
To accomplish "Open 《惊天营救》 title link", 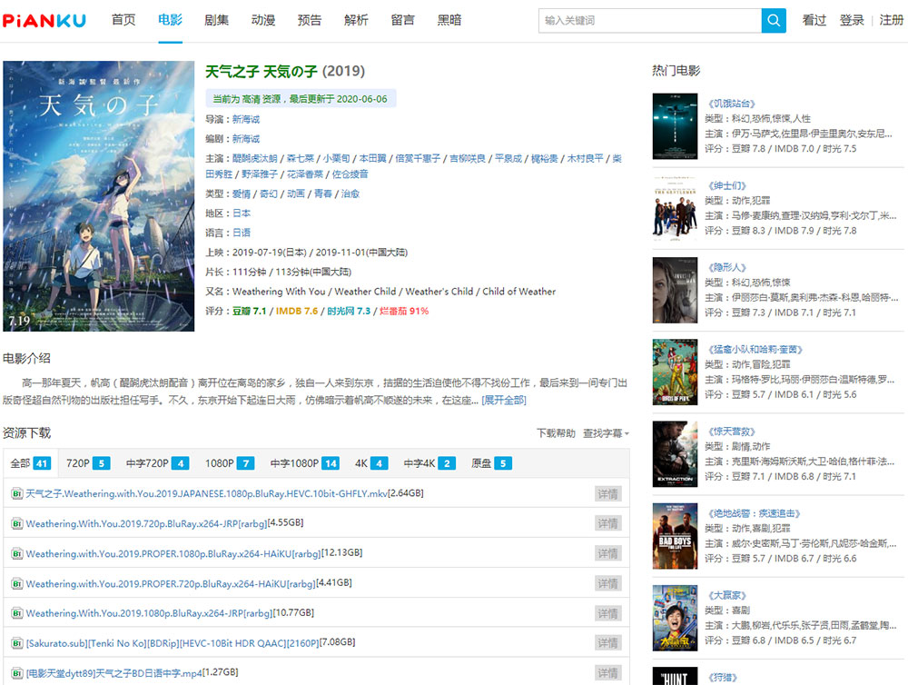I will (x=731, y=432).
